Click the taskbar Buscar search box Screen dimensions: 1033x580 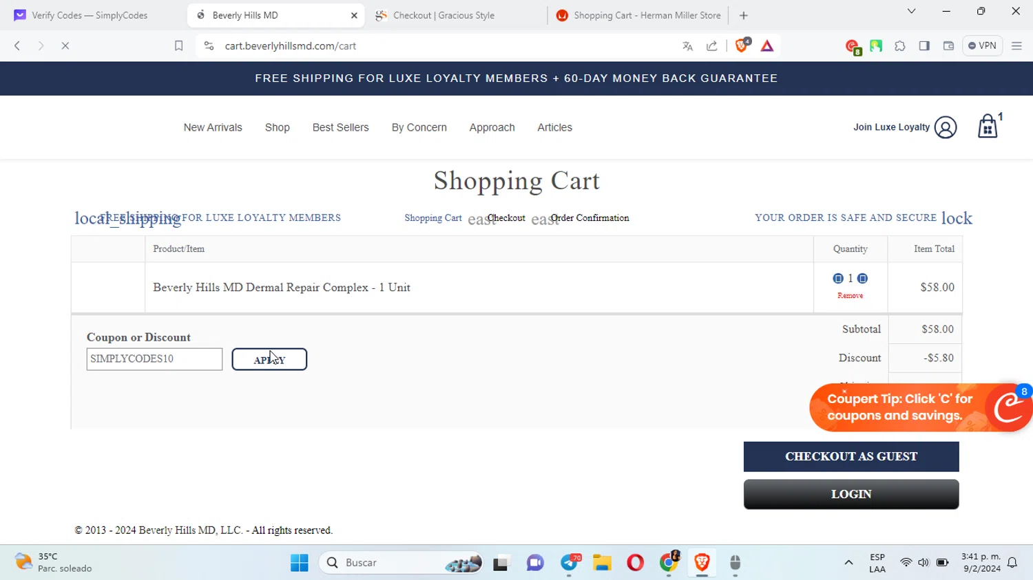tap(401, 563)
